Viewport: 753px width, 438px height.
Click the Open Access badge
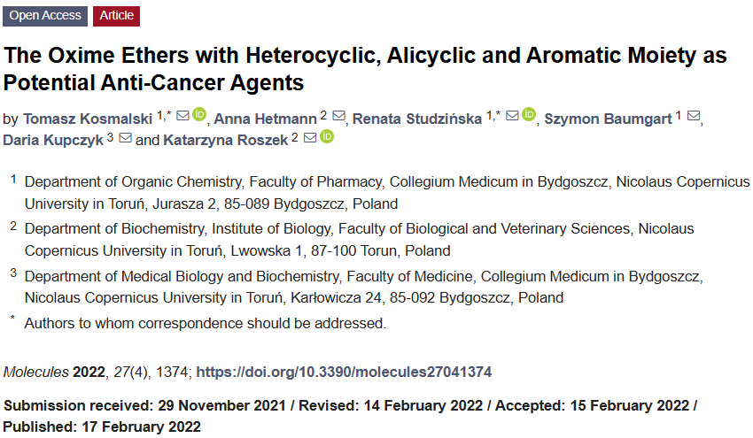pyautogui.click(x=45, y=16)
